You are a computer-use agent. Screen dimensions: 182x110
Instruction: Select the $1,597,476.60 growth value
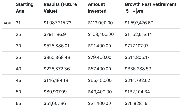(139, 23)
